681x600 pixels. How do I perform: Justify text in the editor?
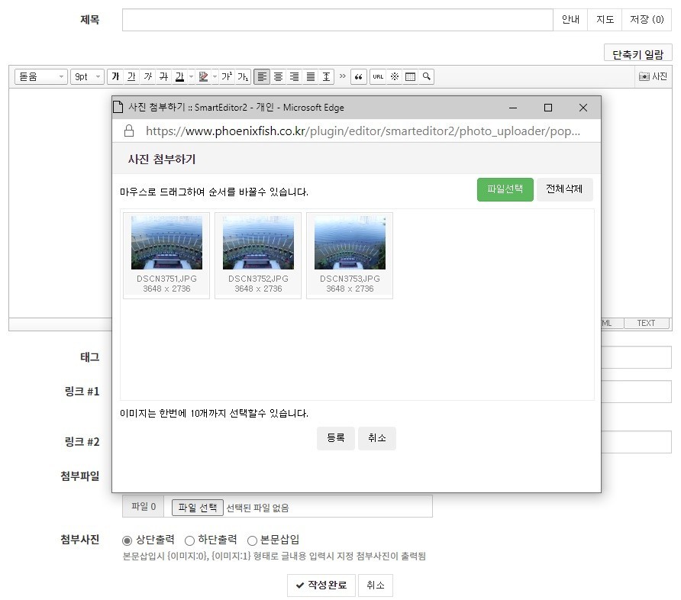[x=310, y=77]
